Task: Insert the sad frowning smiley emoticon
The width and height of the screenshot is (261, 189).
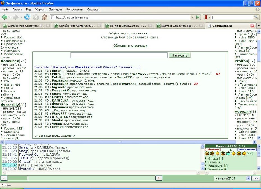Action: [x=223, y=153]
